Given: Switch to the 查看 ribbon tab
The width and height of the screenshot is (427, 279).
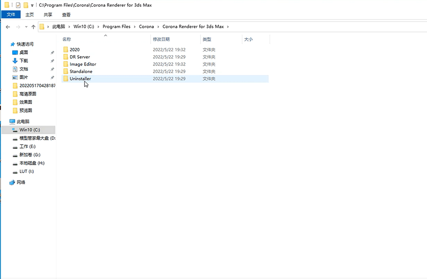Looking at the screenshot, I should click(x=66, y=15).
